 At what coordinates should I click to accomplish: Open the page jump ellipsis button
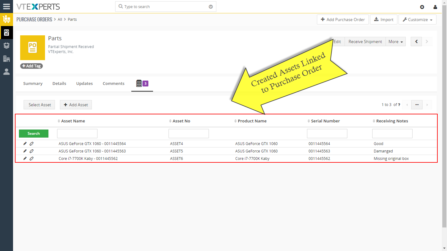point(417,105)
